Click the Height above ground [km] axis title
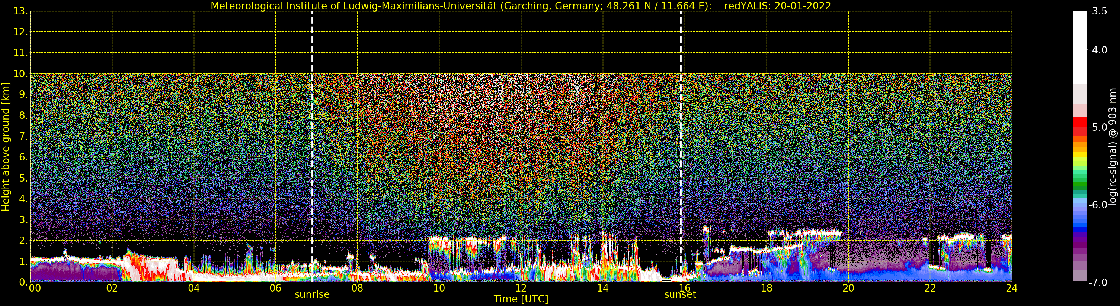The width and height of the screenshot is (1120, 306). click(x=6, y=147)
